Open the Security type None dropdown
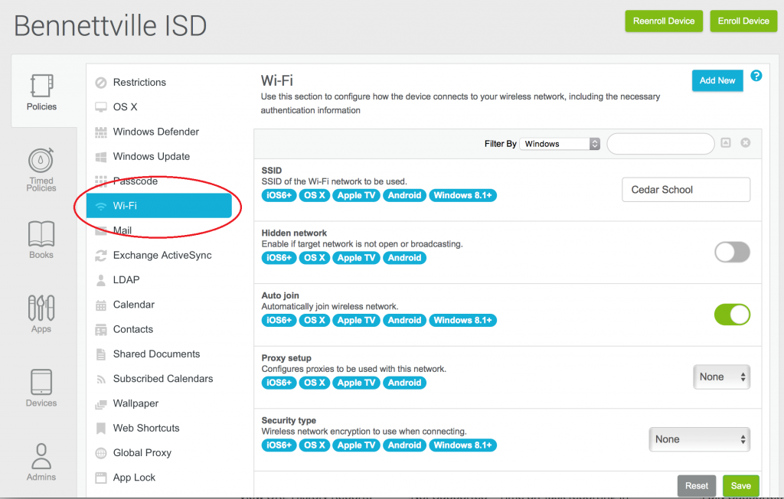Viewport: 784px width, 499px height. click(x=700, y=439)
